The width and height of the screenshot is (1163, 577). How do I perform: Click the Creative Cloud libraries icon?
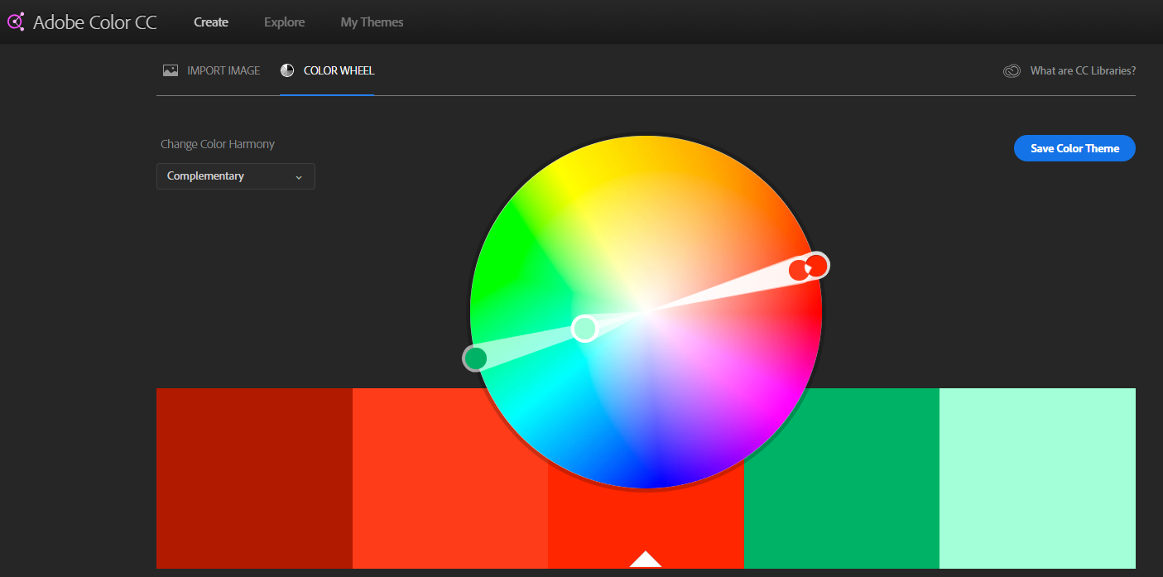coord(1012,71)
